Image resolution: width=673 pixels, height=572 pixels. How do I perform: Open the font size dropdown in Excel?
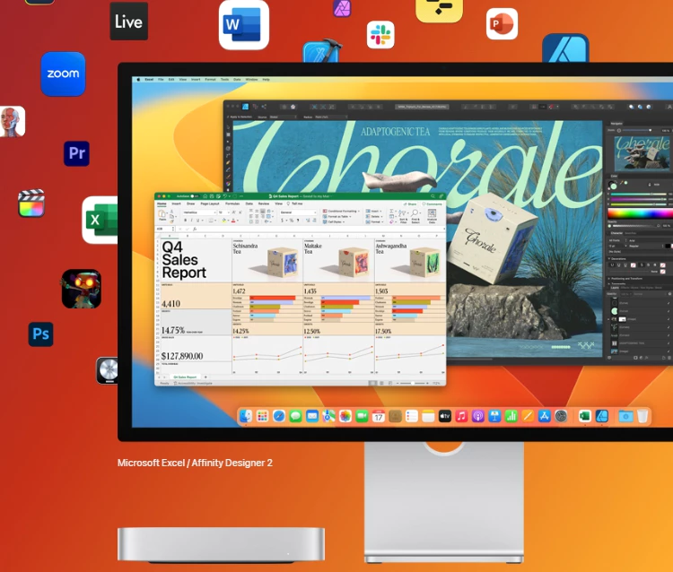click(x=223, y=212)
